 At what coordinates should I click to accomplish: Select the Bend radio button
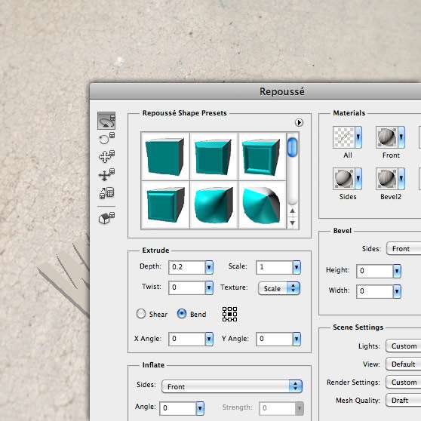point(182,314)
